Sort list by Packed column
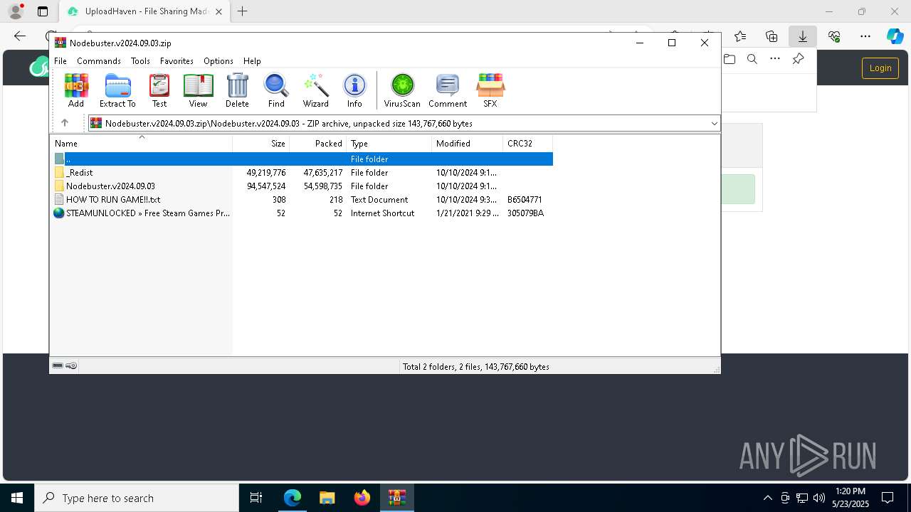Viewport: 911px width, 512px height. tap(317, 143)
